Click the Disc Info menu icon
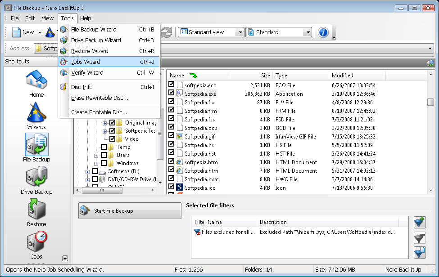The image size is (439, 277). tap(63, 87)
